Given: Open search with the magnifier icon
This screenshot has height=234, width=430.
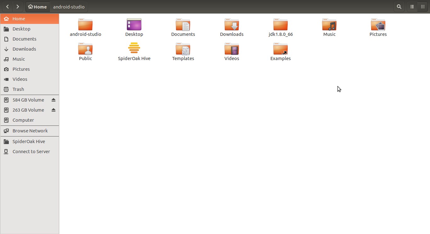Looking at the screenshot, I should point(399,7).
